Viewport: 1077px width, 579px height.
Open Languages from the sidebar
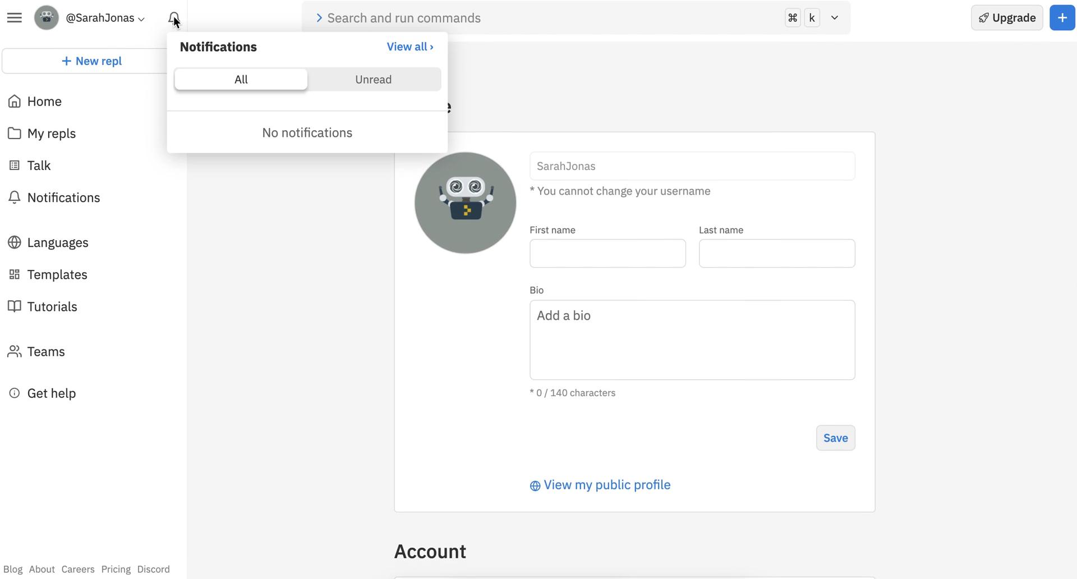(57, 242)
